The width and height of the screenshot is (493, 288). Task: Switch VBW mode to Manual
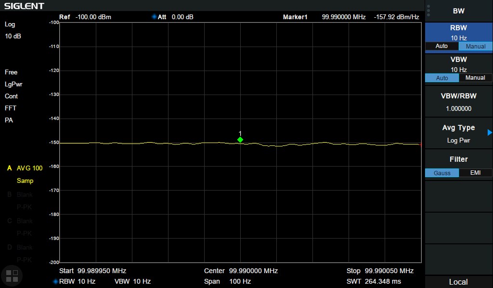[x=475, y=78]
